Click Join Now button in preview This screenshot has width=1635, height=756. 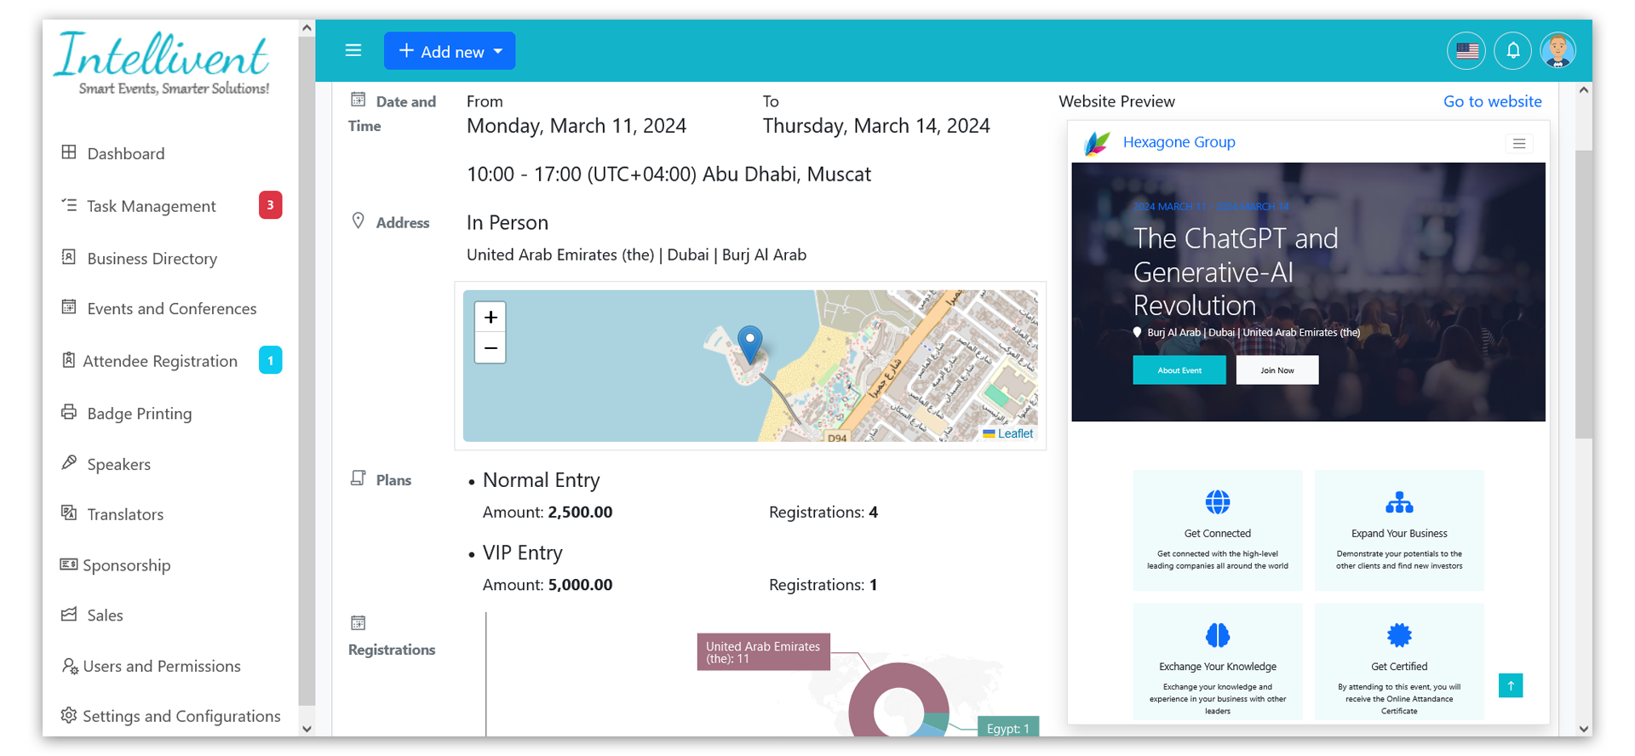[1277, 370]
